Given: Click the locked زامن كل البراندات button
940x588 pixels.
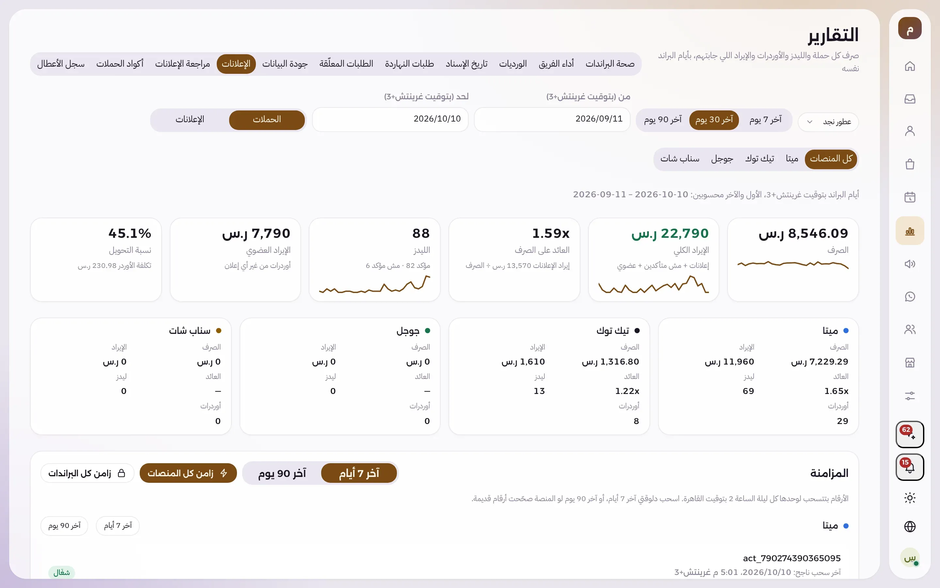Looking at the screenshot, I should click(87, 473).
